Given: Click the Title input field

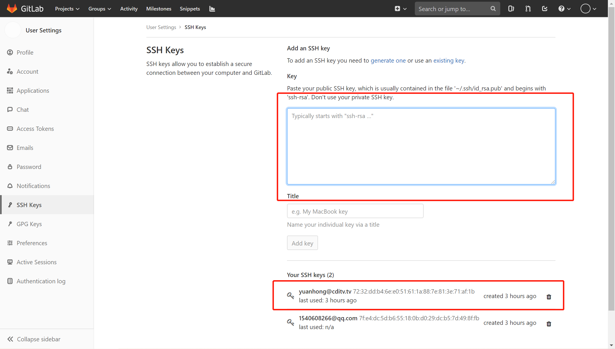Looking at the screenshot, I should coord(355,211).
